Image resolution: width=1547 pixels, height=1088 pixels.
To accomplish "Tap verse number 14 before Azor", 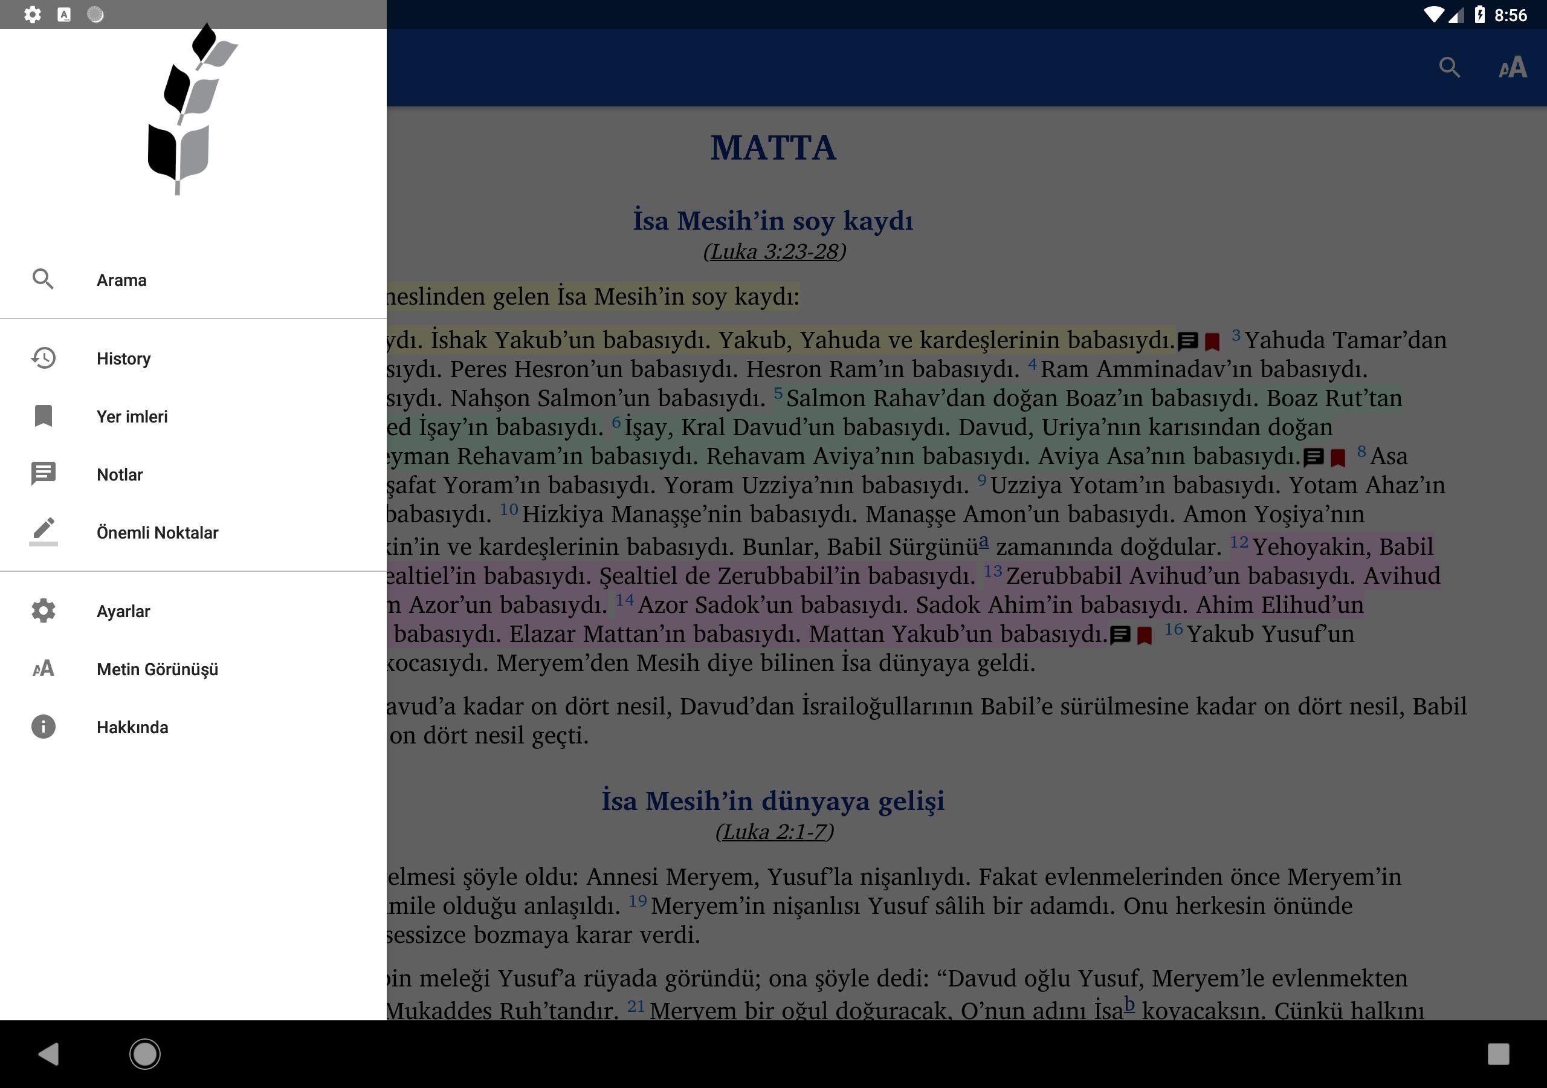I will [625, 599].
